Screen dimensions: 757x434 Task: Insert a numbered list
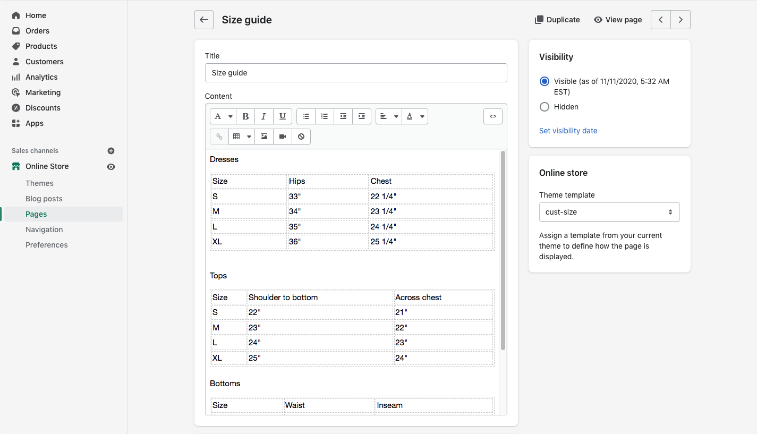pos(325,116)
